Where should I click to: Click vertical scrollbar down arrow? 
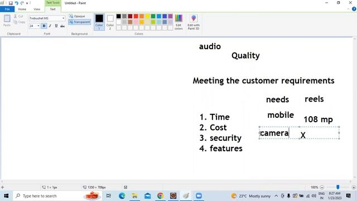tap(355, 177)
